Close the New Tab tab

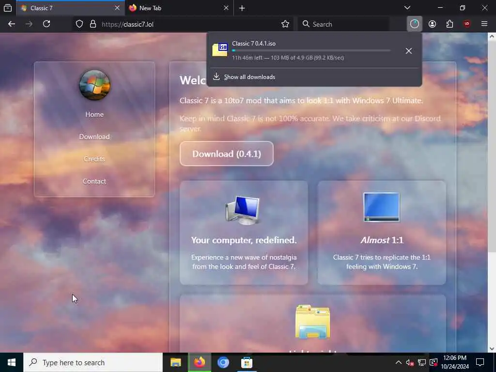[x=226, y=8]
